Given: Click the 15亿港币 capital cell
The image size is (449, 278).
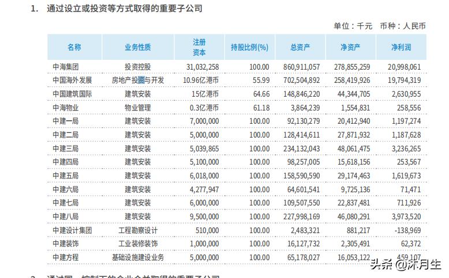Looking at the screenshot, I should click(x=205, y=94).
